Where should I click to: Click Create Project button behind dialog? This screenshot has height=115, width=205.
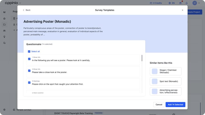pyautogui.click(x=195, y=12)
